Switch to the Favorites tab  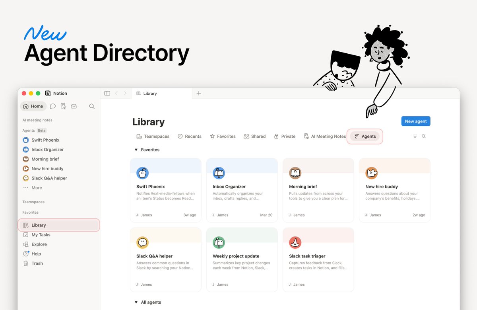(x=223, y=136)
